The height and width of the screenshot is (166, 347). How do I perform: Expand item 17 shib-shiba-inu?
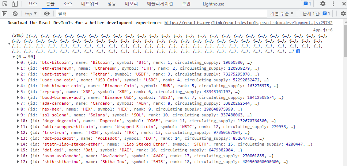(18, 162)
